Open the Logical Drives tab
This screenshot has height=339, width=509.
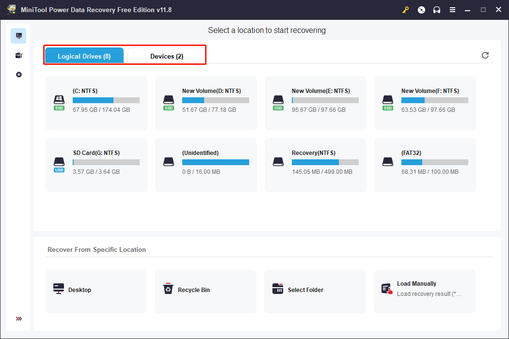pyautogui.click(x=84, y=56)
